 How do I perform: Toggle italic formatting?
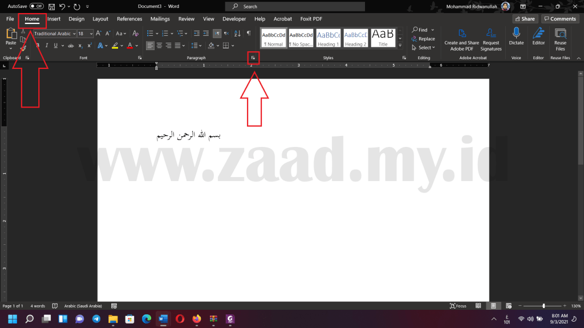[x=47, y=44]
